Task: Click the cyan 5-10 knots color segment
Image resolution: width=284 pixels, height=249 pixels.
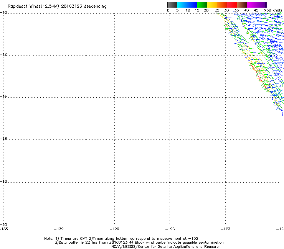Action: 182,5
